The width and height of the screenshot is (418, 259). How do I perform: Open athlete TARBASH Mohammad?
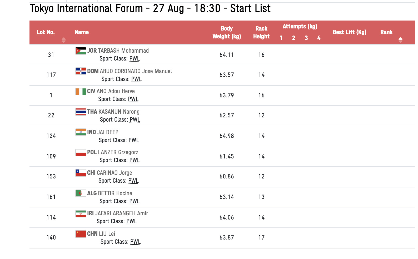click(123, 51)
